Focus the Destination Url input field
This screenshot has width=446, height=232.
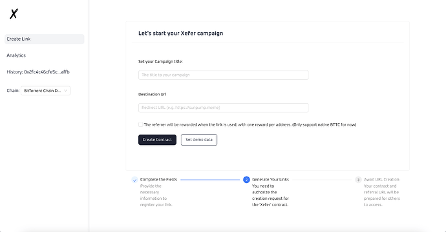coord(223,108)
